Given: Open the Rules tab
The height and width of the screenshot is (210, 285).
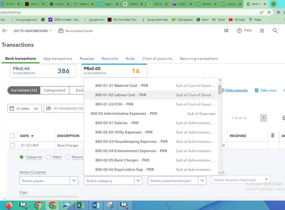Looking at the screenshot, I should tap(130, 59).
